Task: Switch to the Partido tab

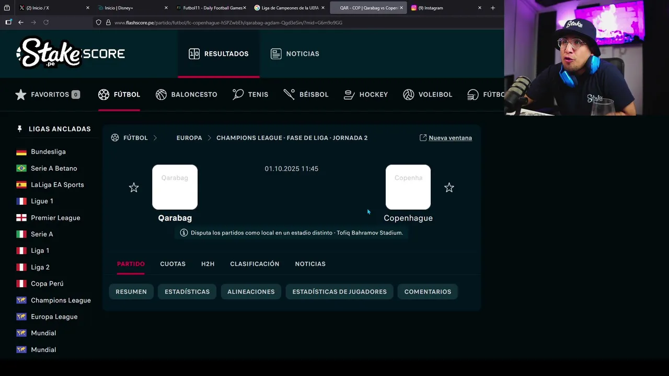Action: click(131, 264)
